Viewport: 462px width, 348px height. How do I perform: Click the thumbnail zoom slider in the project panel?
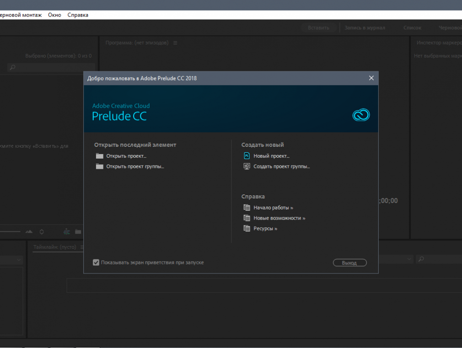(x=10, y=231)
